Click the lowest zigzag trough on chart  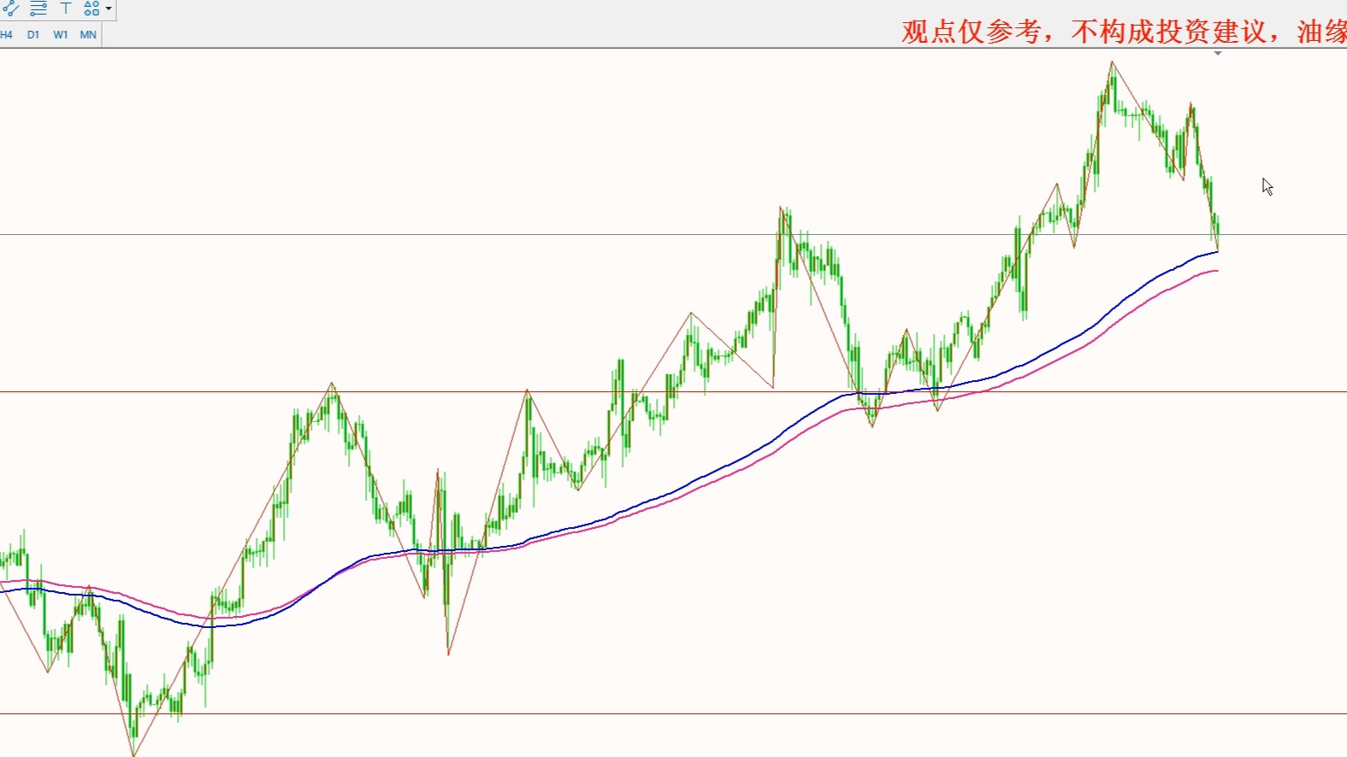point(133,754)
